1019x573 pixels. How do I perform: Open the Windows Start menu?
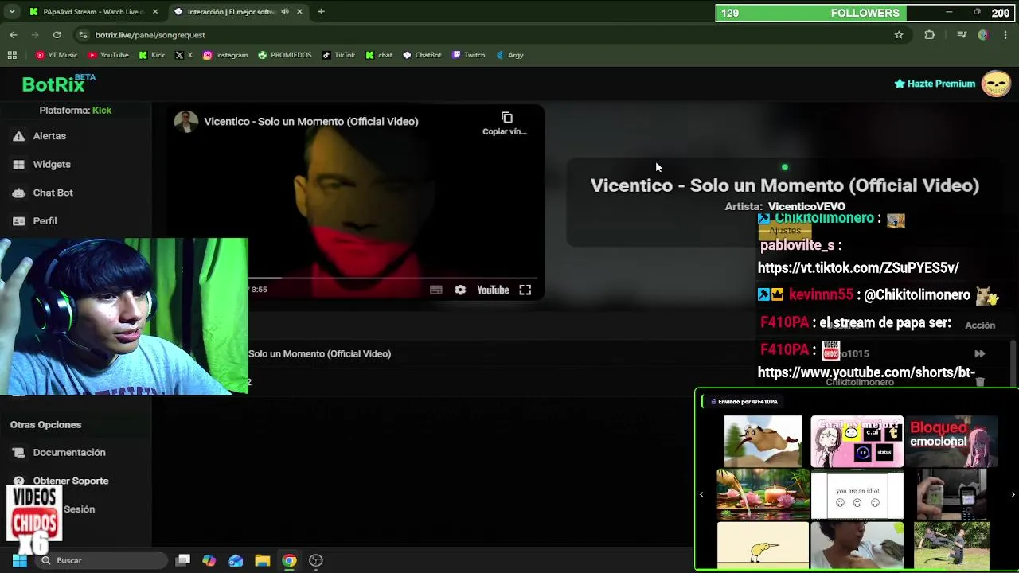point(19,560)
